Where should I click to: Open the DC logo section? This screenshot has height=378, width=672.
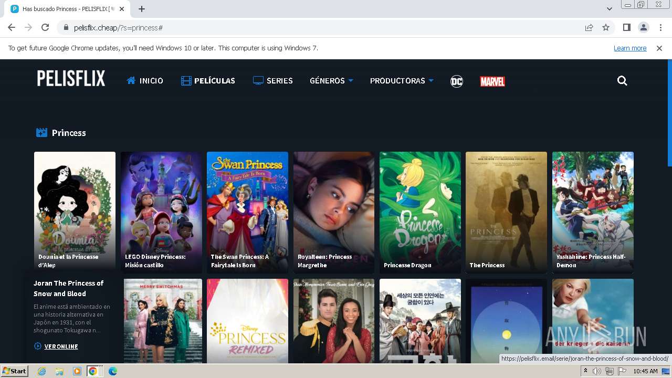pyautogui.click(x=457, y=81)
